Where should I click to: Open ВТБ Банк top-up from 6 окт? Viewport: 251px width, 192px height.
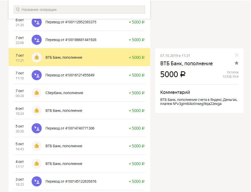(x=79, y=111)
